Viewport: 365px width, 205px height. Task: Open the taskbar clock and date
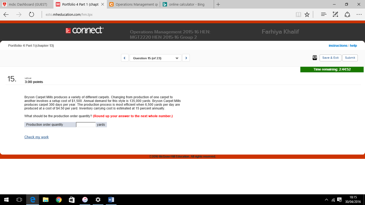tap(353, 200)
